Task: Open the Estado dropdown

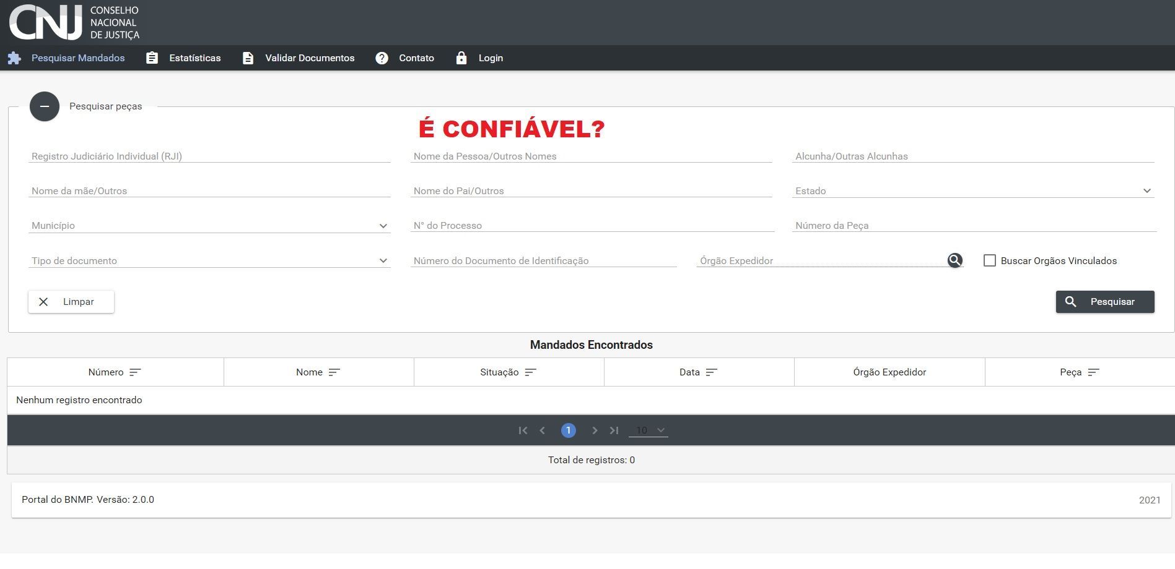Action: 973,190
